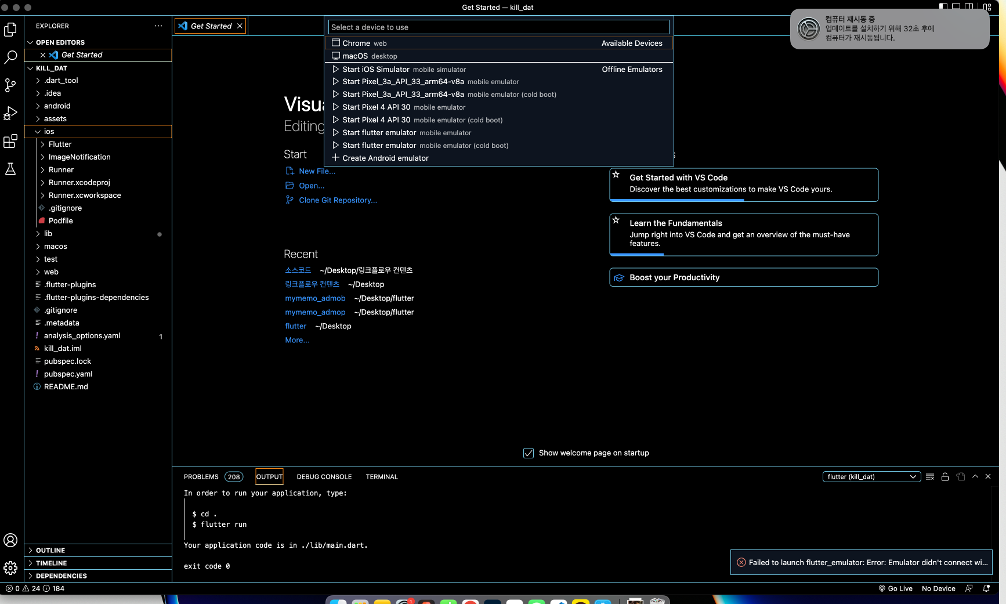Expand the Runner.xcworkspace folder

(x=99, y=196)
